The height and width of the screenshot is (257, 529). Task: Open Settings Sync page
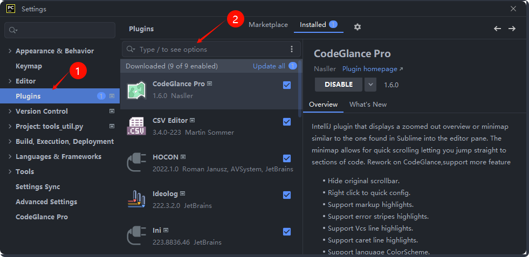pos(38,187)
